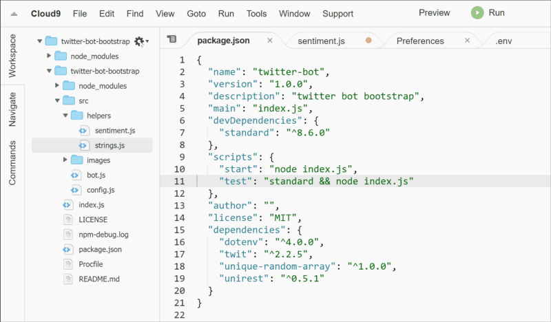Switch to the sentiment.js tab
This screenshot has height=322, width=551.
click(321, 41)
